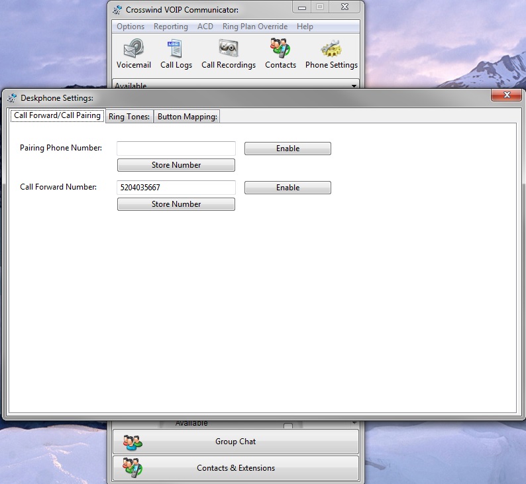Screen dimensions: 526x484
Task: Open Contacts & Extensions button
Action: tap(235, 468)
